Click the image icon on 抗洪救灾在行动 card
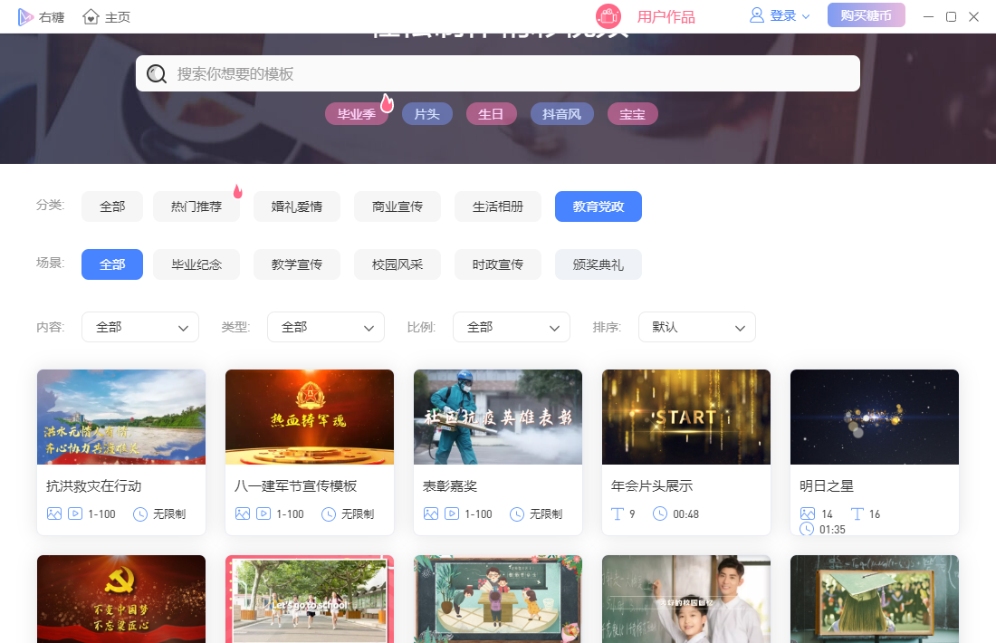Screen dimensions: 996x643 pos(54,513)
